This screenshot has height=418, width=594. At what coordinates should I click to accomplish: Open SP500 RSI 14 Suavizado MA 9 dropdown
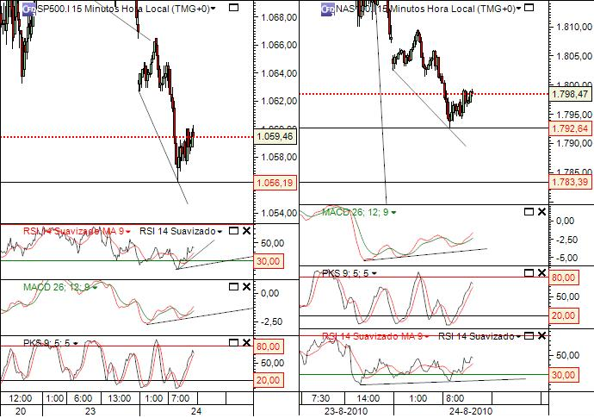(x=128, y=232)
